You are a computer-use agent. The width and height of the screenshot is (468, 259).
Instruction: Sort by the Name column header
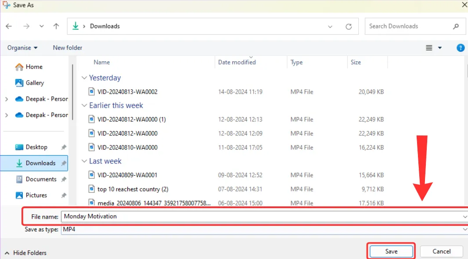(x=101, y=62)
